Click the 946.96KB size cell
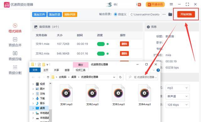 tap(63, 53)
